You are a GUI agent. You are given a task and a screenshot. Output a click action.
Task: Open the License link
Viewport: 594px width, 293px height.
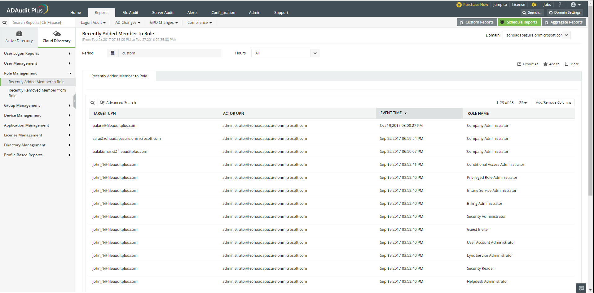point(518,5)
